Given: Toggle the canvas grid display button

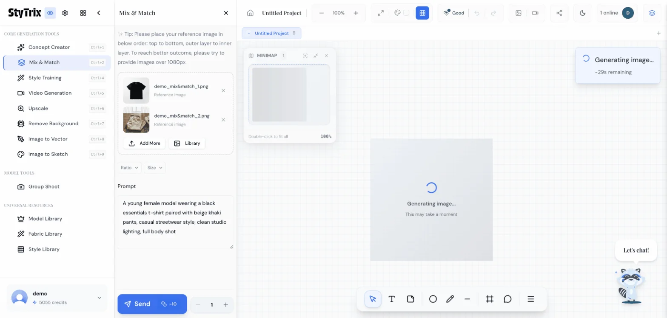Looking at the screenshot, I should (422, 13).
